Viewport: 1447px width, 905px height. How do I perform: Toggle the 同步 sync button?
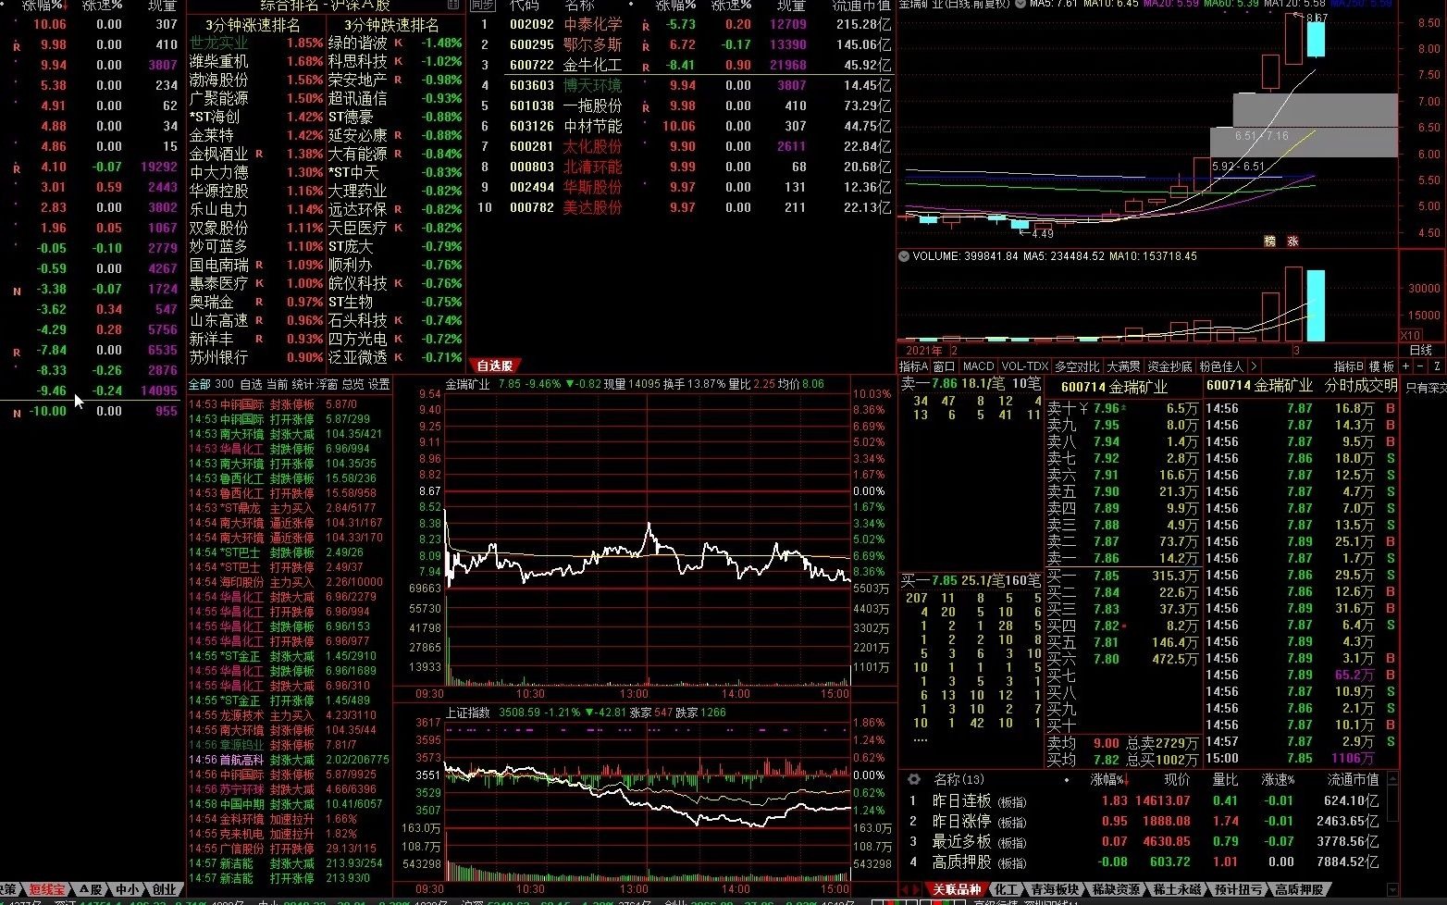click(x=482, y=5)
